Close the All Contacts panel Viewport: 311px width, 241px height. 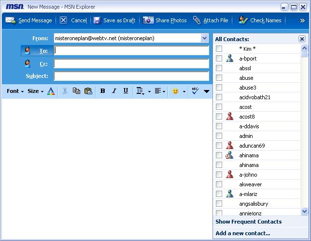[302, 39]
